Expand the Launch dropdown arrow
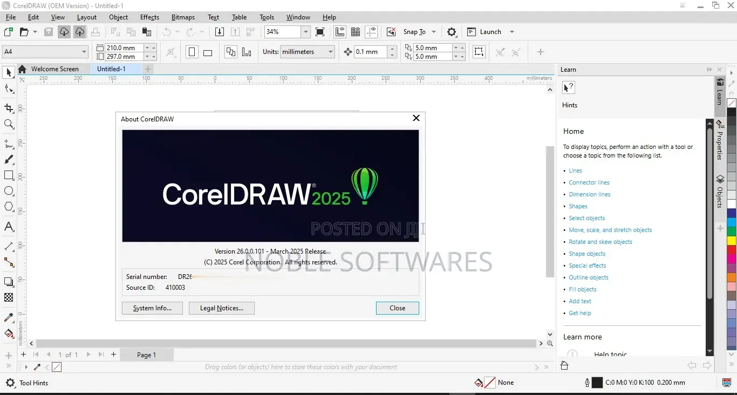 coord(512,32)
